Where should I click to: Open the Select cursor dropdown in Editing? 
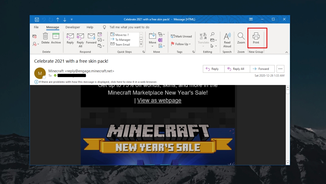[x=214, y=46]
